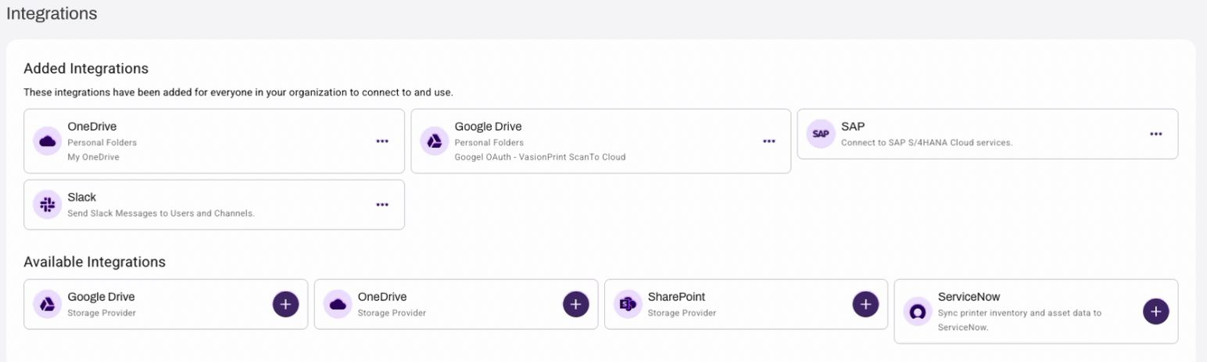Open the OneDrive added integration more options menu
Viewport: 1207px width, 362px height.
[381, 142]
